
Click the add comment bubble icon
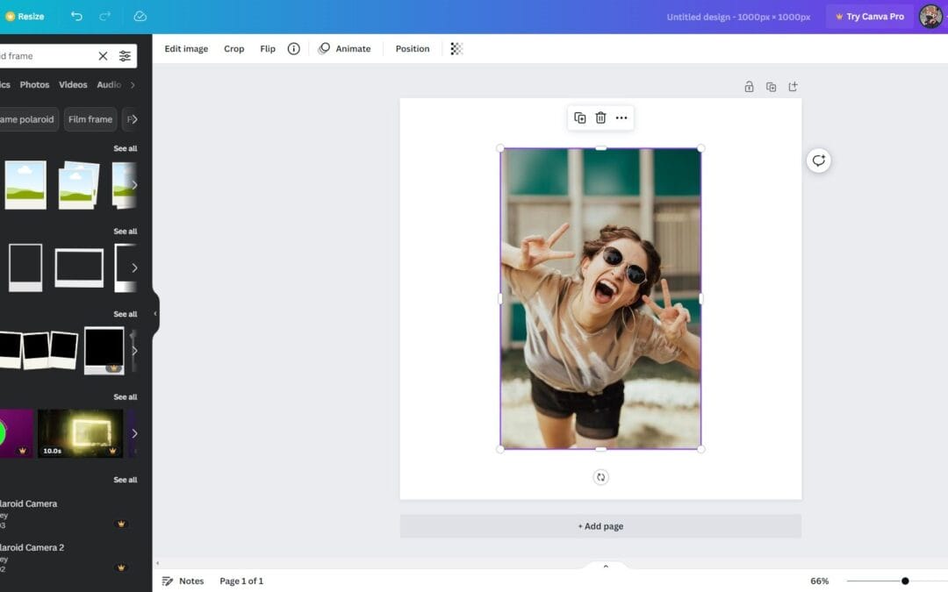click(x=818, y=160)
